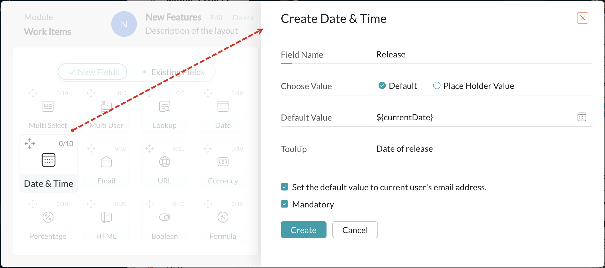Click the Date & Time card label

point(49,183)
